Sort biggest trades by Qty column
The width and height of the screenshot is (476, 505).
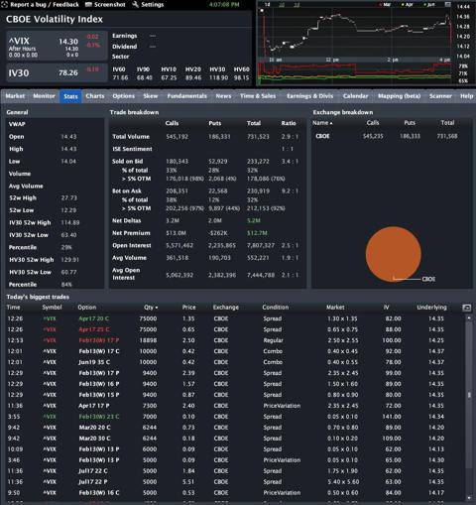pos(151,308)
